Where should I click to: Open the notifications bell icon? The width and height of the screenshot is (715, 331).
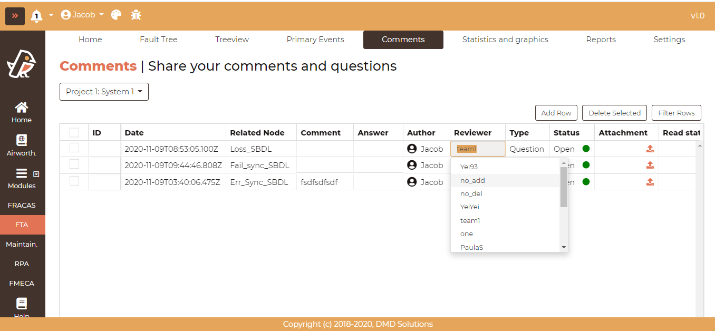[36, 16]
